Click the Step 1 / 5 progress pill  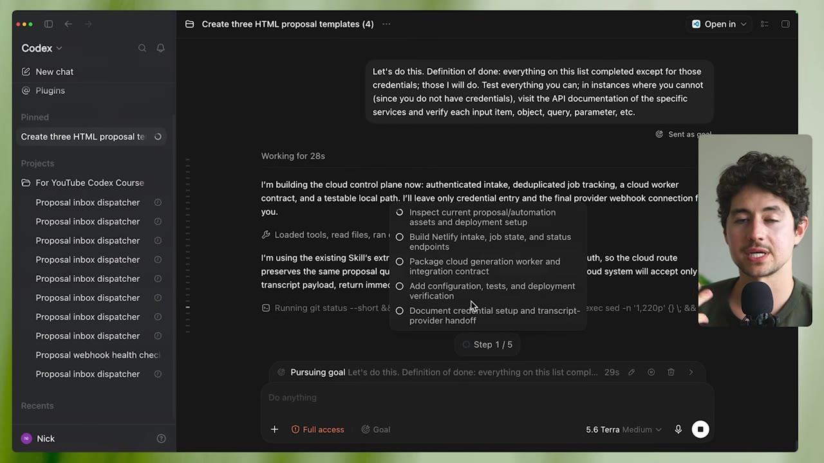pos(487,345)
